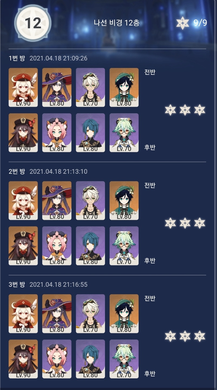
Task: Select Bennett portrait in chamber 1 first half
Action: 90,87
